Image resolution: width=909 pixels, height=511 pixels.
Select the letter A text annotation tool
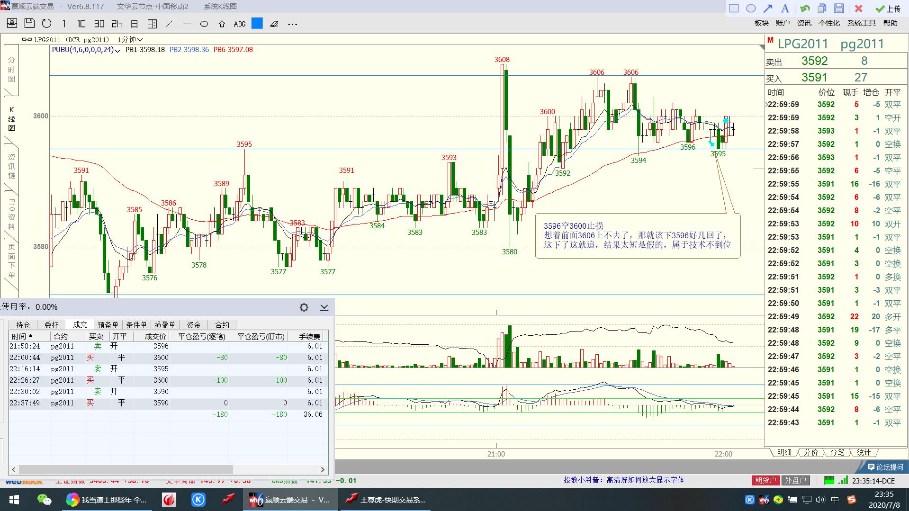pyautogui.click(x=785, y=8)
